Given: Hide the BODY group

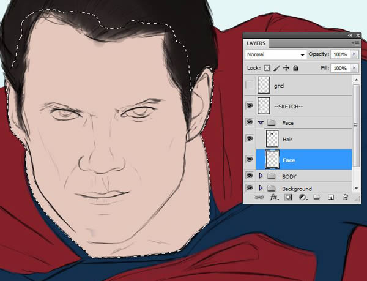Looking at the screenshot, I should 250,175.
